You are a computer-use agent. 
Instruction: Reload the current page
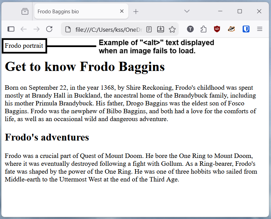pyautogui.click(x=49, y=29)
